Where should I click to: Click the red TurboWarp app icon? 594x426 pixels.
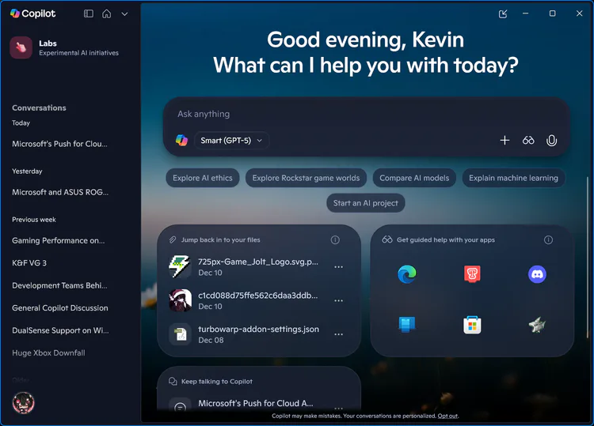472,274
